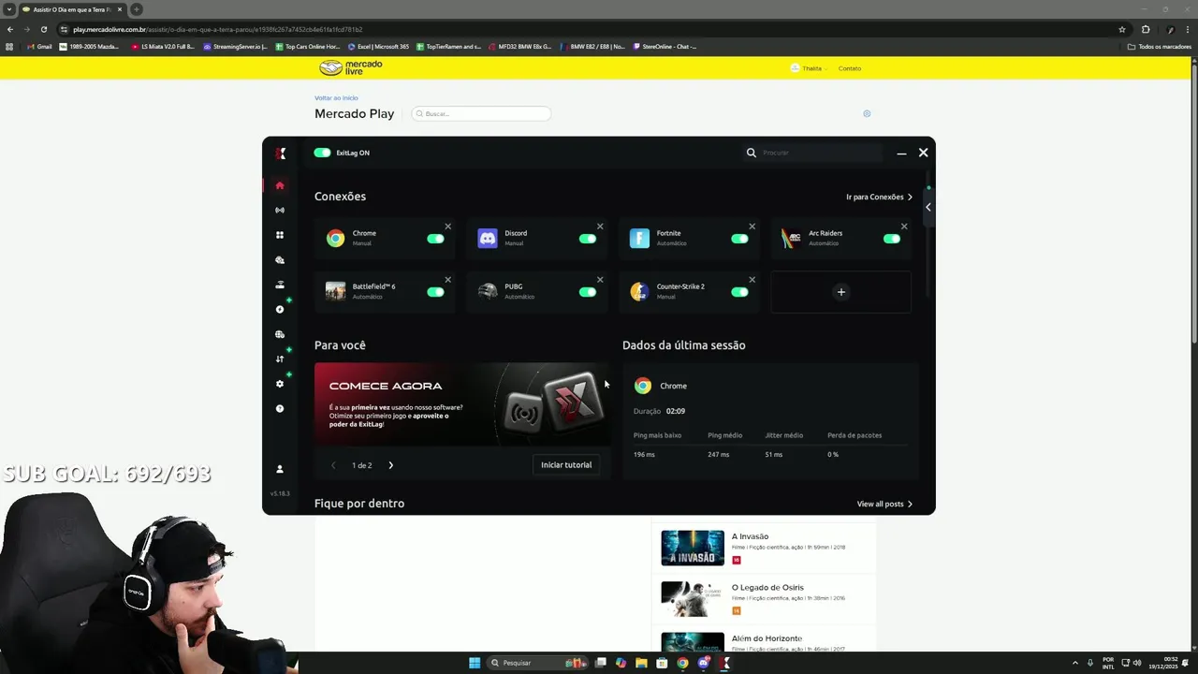Click the Chrome app icon in the Conexões card
Screen dimensions: 1198x674
[x=335, y=239]
